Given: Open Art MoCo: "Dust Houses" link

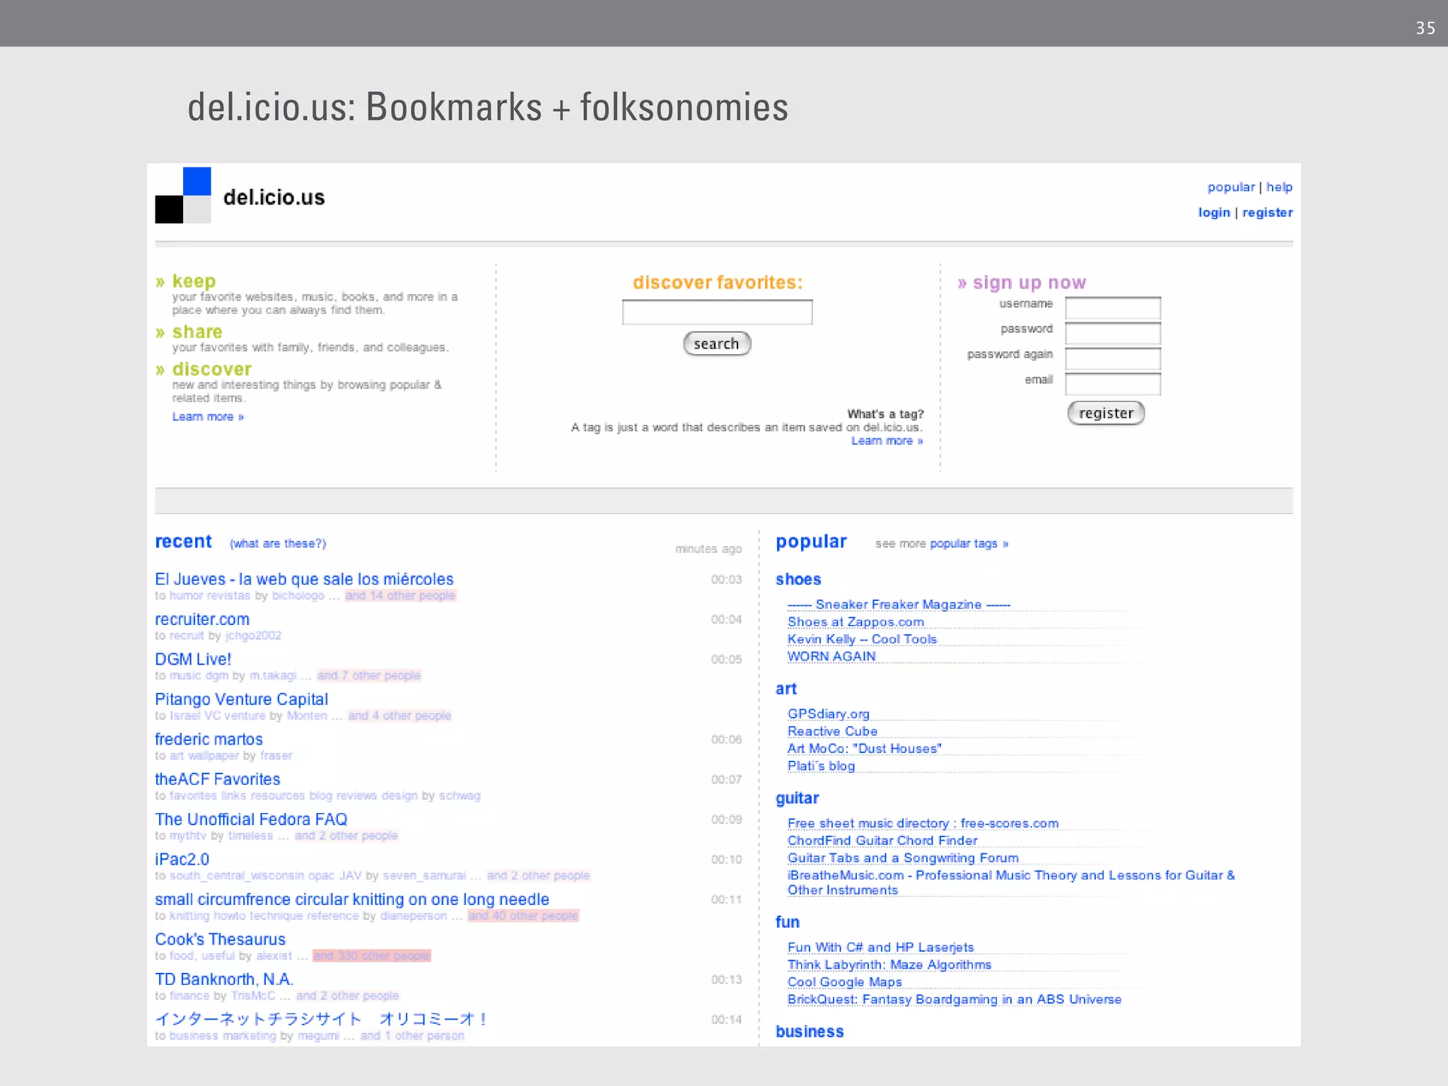Looking at the screenshot, I should click(x=865, y=749).
